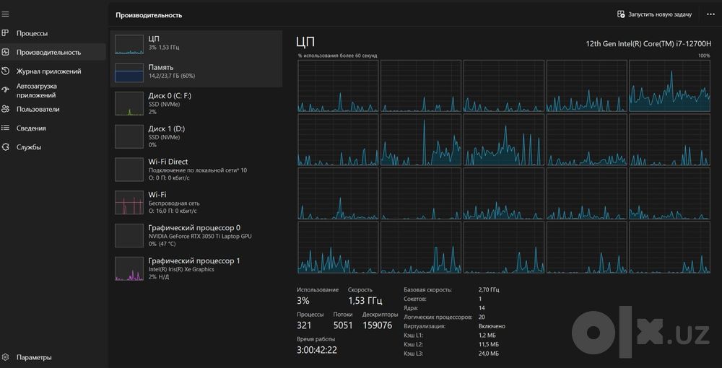Click the run-new-task icon
722x368 pixels.
click(621, 14)
